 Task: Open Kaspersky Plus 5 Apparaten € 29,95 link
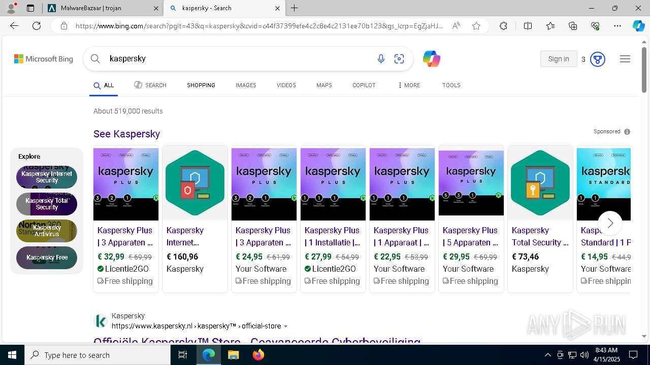(x=470, y=236)
